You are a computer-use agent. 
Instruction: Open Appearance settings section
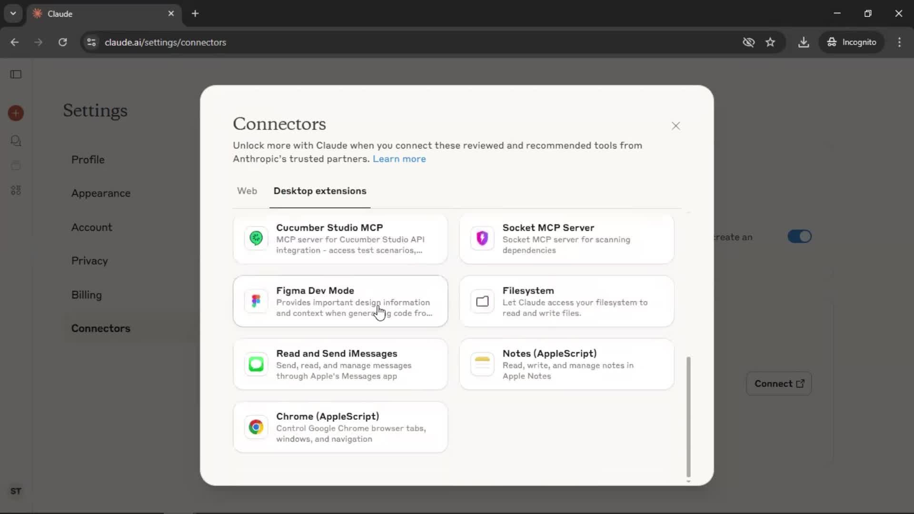pyautogui.click(x=101, y=193)
